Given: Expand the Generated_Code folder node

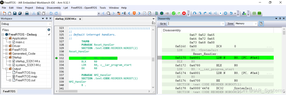Looking at the screenshot, I should click(x=6, y=54).
